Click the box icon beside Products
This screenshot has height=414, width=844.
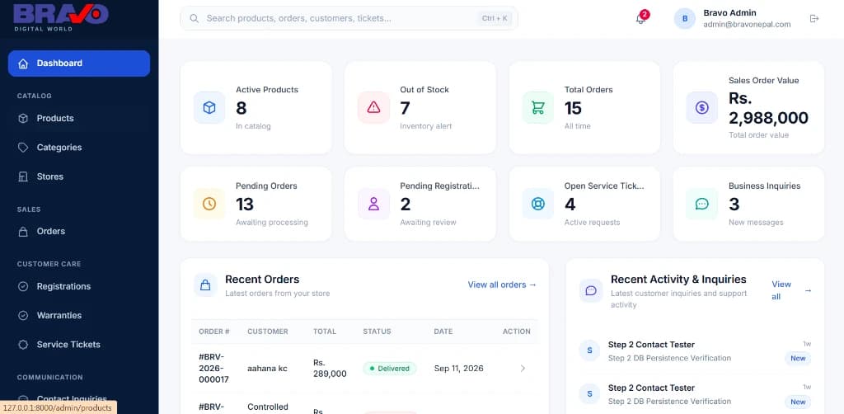(23, 119)
